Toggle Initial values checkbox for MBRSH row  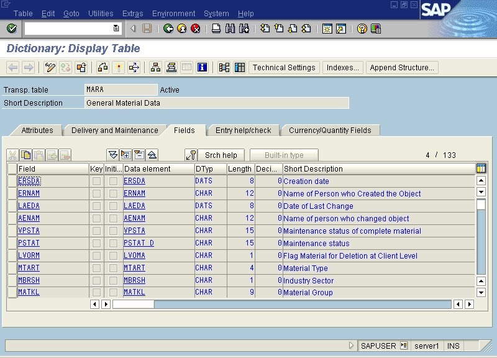[x=113, y=280]
